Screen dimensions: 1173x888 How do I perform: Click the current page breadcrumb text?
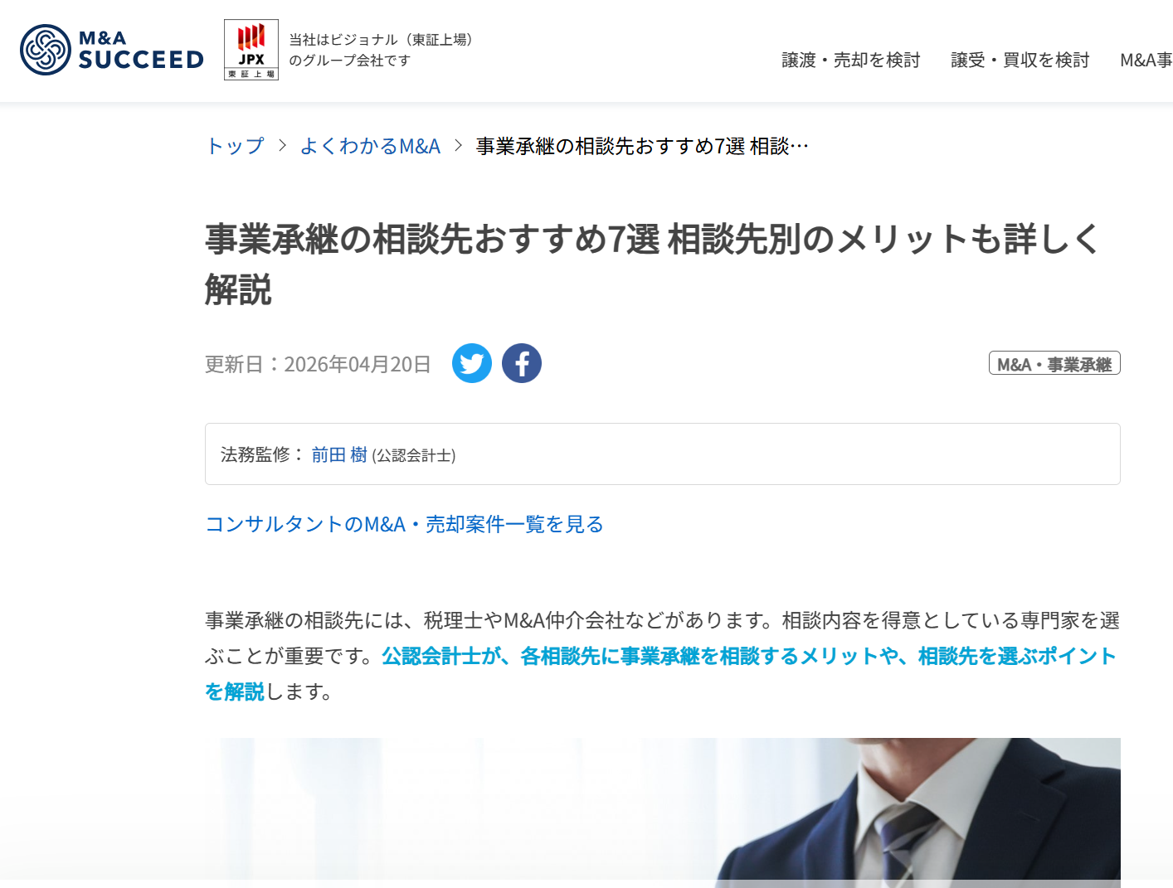[642, 146]
